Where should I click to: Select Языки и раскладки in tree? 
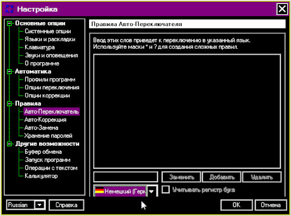point(50,39)
